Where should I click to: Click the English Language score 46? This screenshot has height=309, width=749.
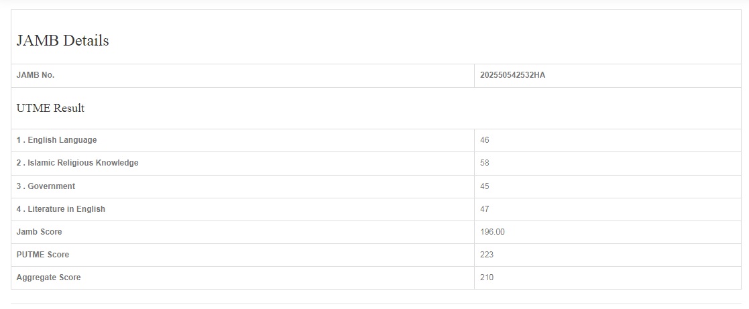click(x=485, y=140)
